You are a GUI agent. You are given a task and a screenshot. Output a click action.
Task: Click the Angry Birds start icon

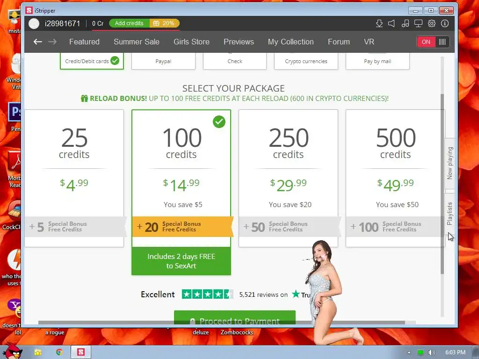coord(12,351)
